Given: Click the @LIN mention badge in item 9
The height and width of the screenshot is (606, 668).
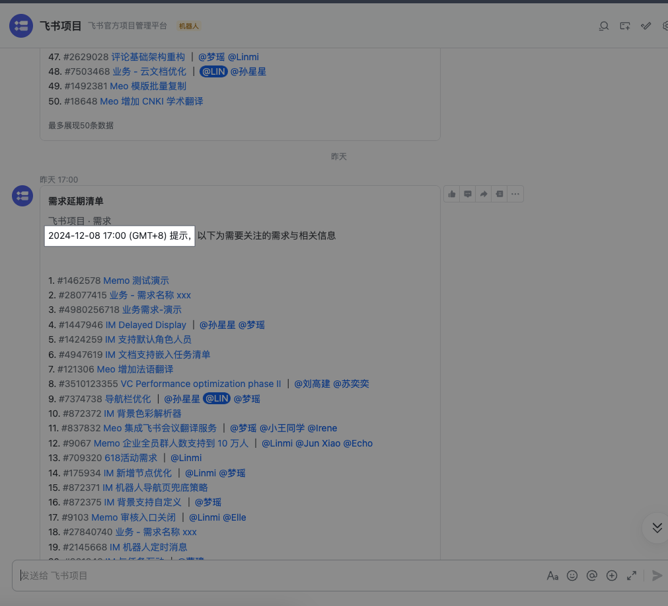Looking at the screenshot, I should pyautogui.click(x=217, y=399).
